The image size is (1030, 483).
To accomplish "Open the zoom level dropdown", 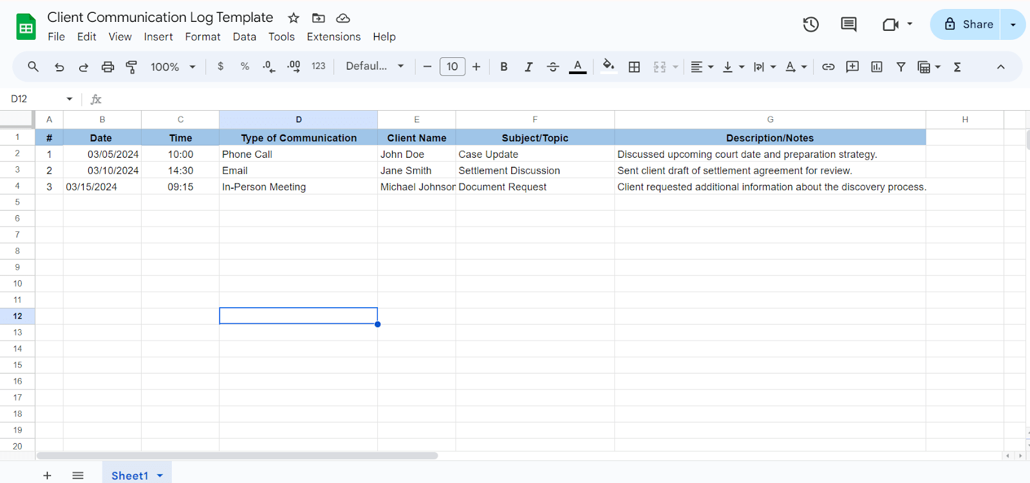I will [173, 66].
